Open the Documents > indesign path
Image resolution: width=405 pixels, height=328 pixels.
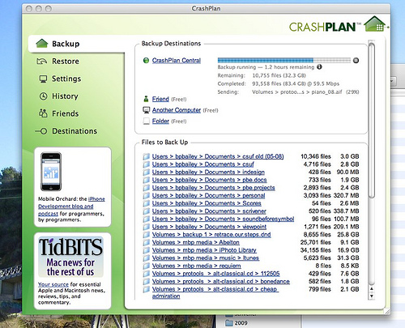click(x=208, y=172)
